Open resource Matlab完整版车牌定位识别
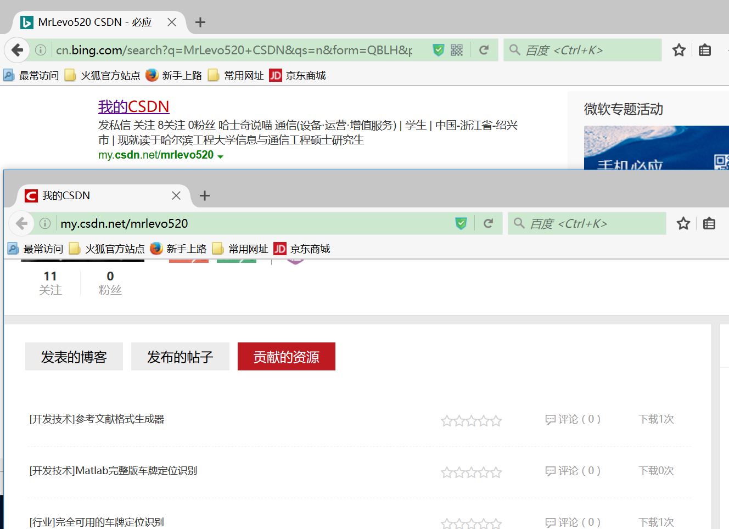This screenshot has height=529, width=729. click(113, 471)
